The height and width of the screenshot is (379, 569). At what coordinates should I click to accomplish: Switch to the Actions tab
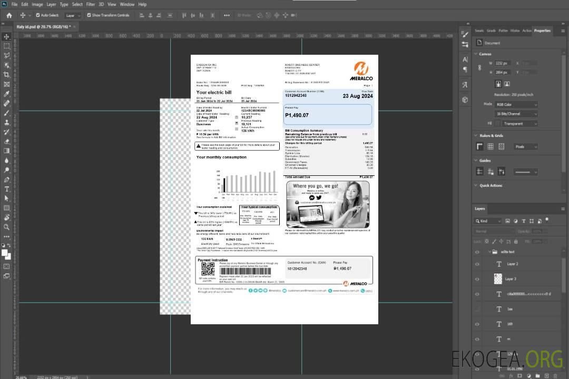[526, 31]
